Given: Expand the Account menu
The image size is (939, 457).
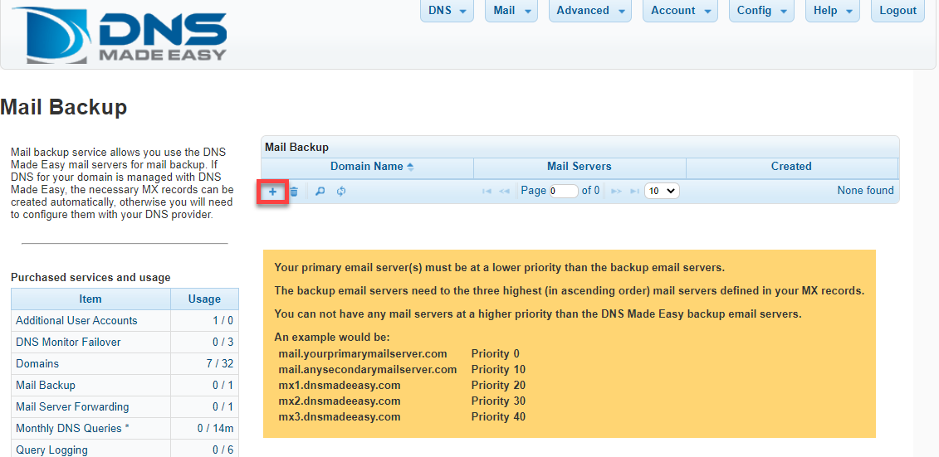Looking at the screenshot, I should pos(680,11).
